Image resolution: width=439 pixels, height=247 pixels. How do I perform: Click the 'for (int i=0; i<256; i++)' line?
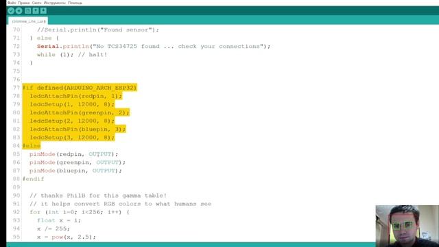[80, 212]
